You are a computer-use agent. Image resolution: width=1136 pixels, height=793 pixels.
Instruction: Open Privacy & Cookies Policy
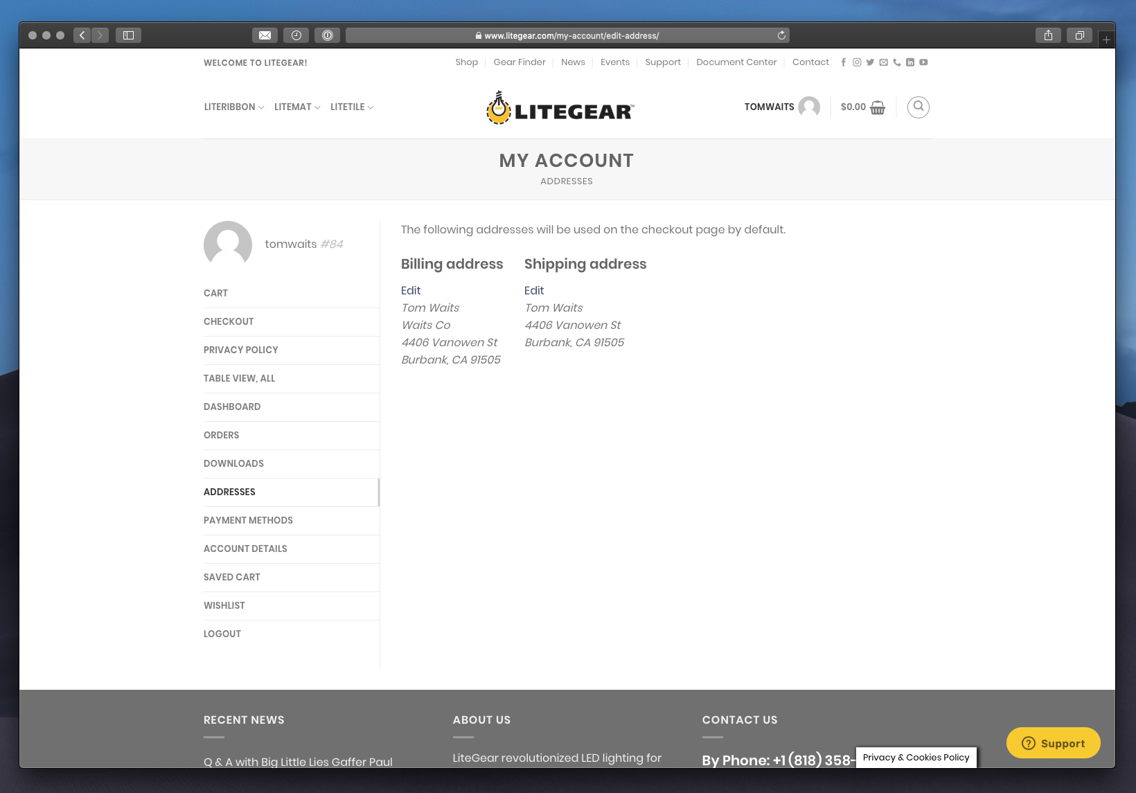pos(916,757)
